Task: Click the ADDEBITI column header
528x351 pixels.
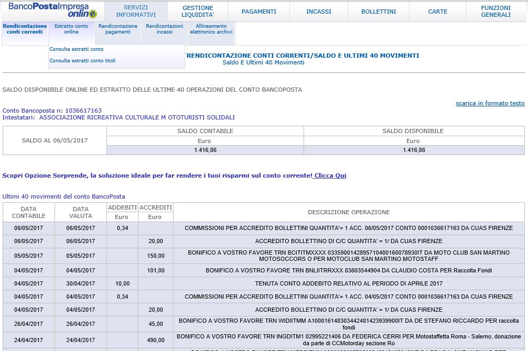Action: point(122,207)
